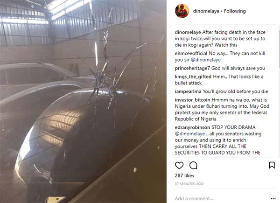The image size is (280, 203).
Task: Open the edranyrobinson commenter profile
Action: (192, 127)
